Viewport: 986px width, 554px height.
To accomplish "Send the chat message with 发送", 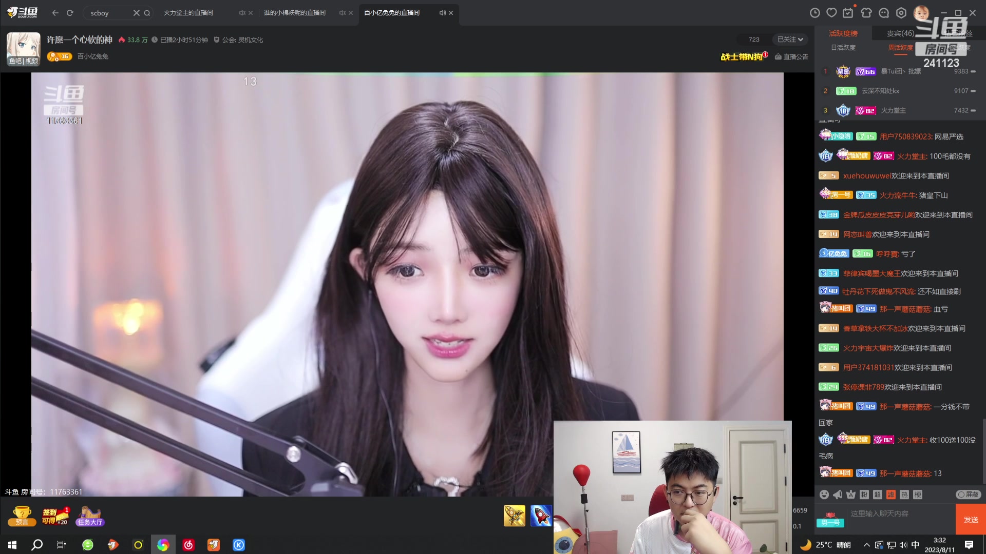I will 971,520.
